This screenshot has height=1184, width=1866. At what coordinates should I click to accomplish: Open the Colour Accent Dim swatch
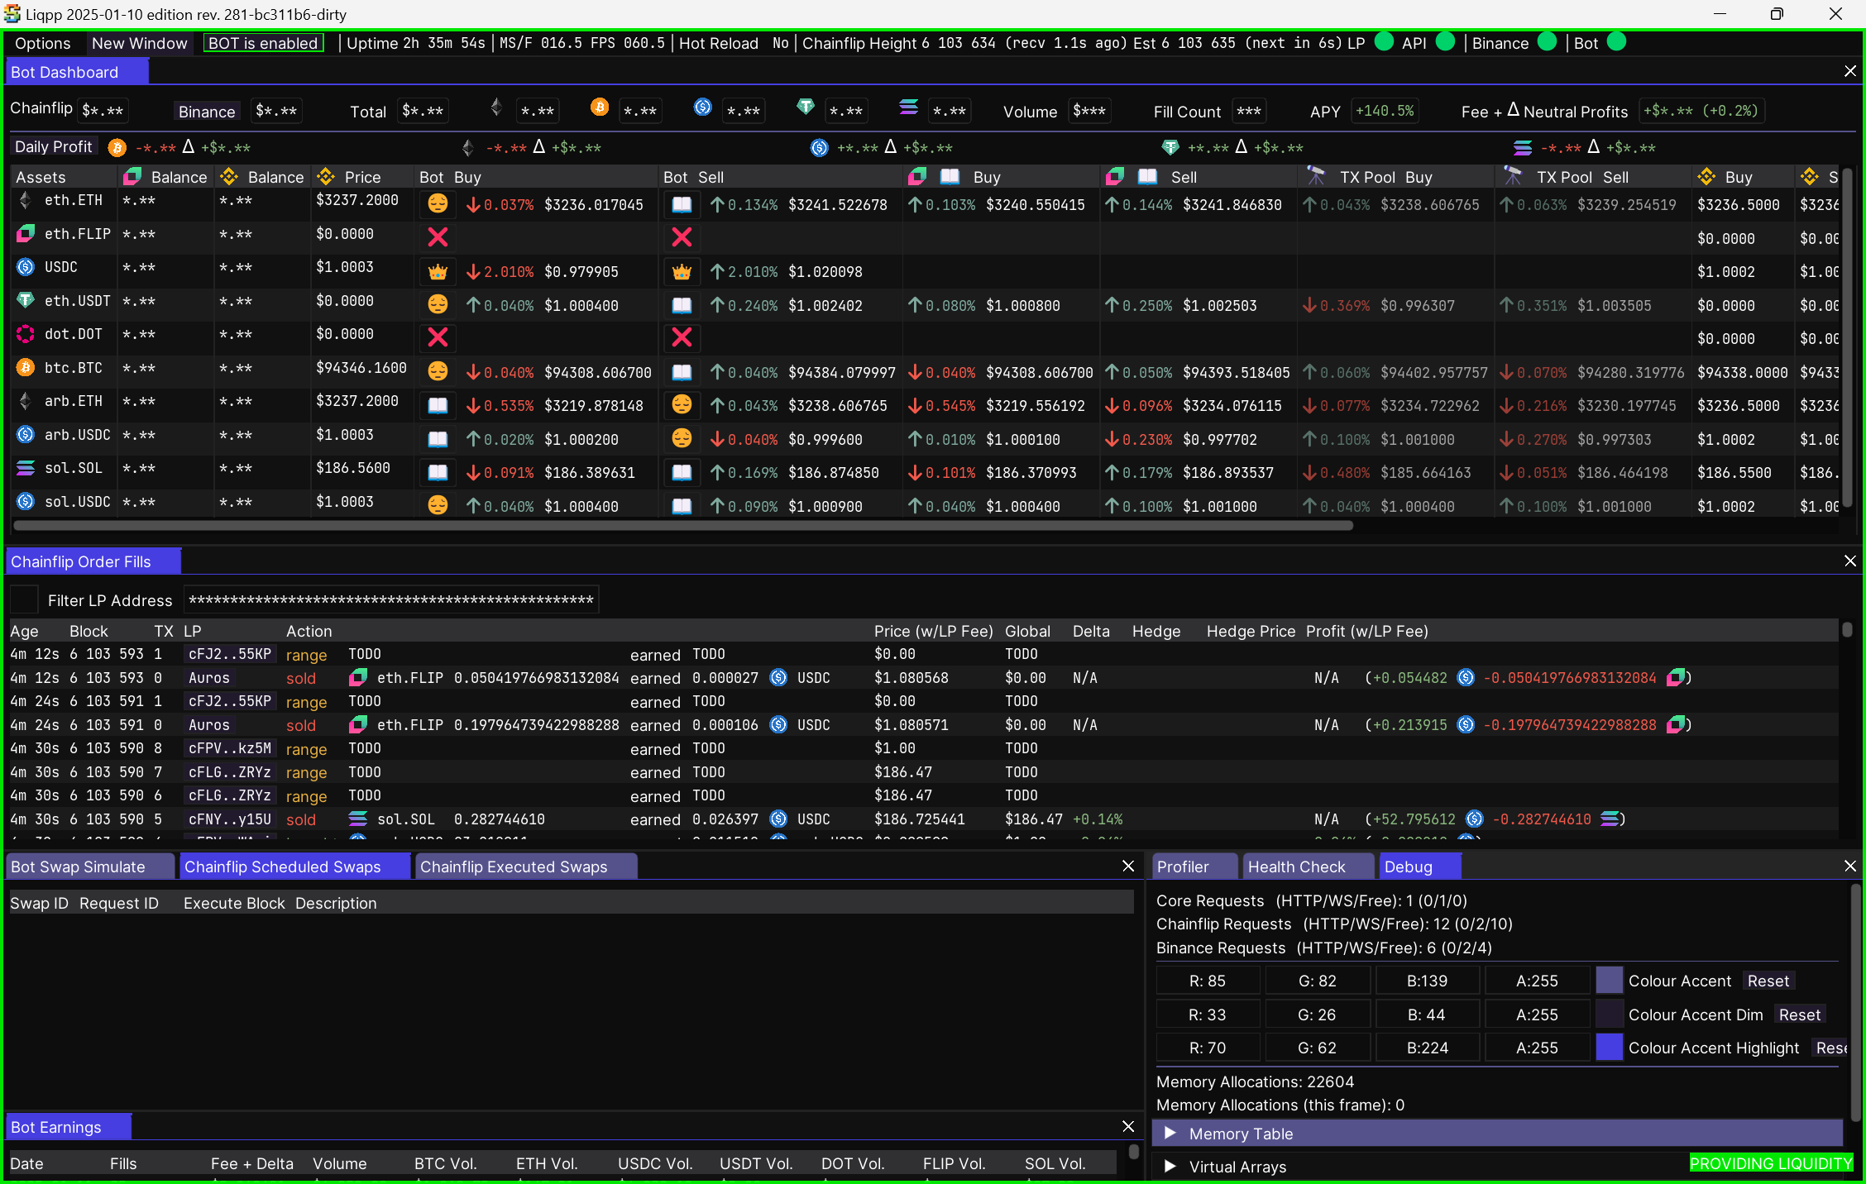click(x=1609, y=1015)
